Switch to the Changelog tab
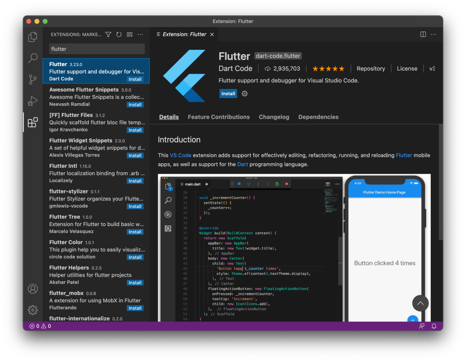Image resolution: width=466 pixels, height=361 pixels. pyautogui.click(x=274, y=117)
